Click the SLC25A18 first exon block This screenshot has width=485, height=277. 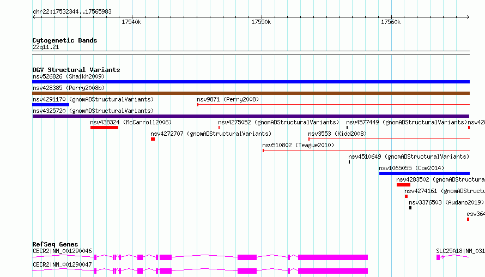tap(438, 257)
